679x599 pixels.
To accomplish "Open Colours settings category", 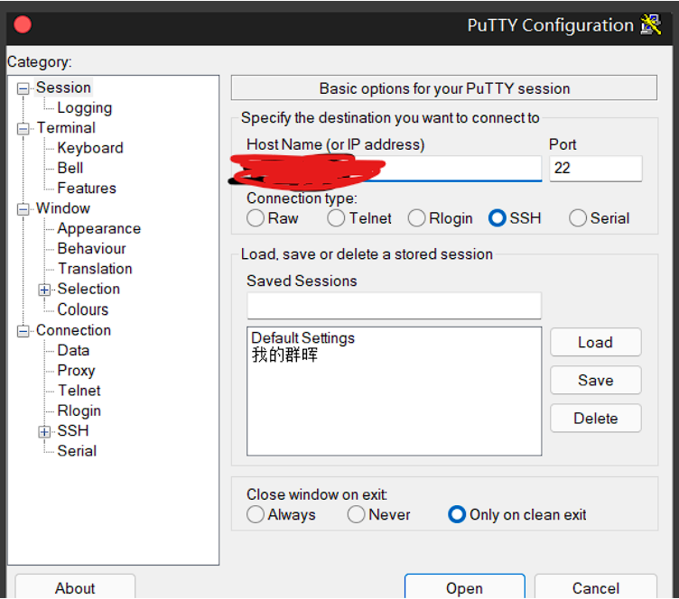I will pos(83,309).
